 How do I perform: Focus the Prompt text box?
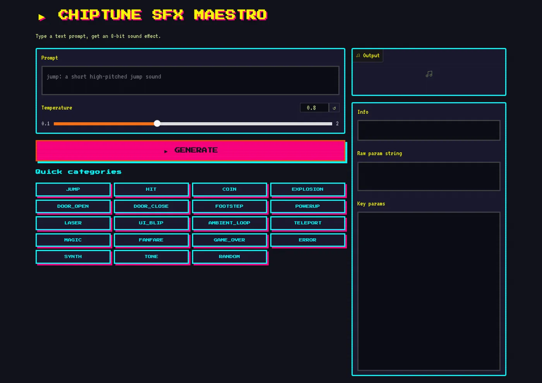[x=190, y=80]
